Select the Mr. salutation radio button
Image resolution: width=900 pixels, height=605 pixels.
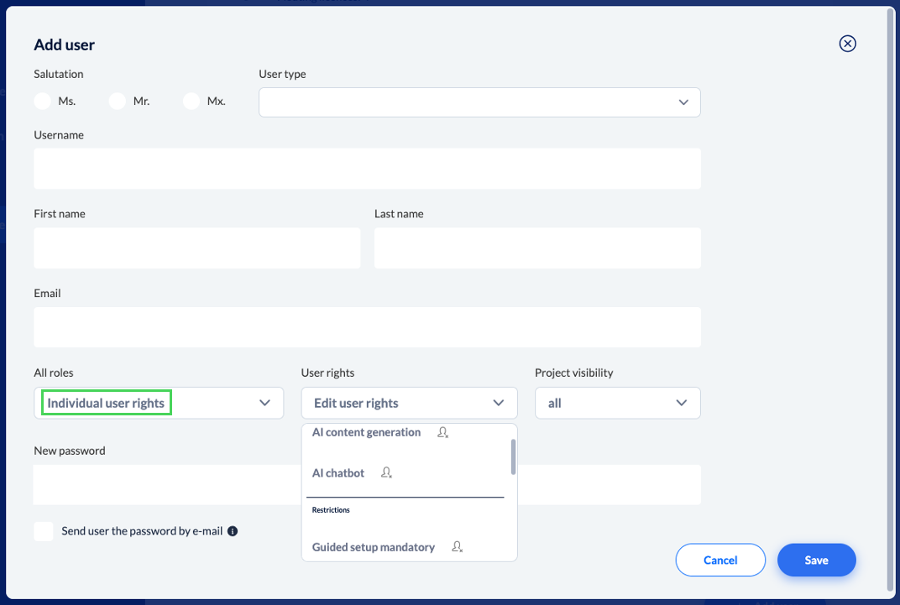(x=117, y=101)
